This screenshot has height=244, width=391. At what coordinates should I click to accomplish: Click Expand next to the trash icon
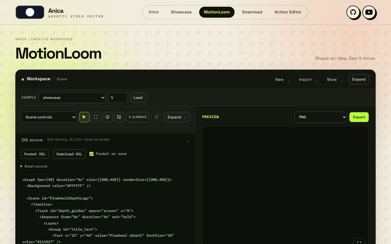177,117
